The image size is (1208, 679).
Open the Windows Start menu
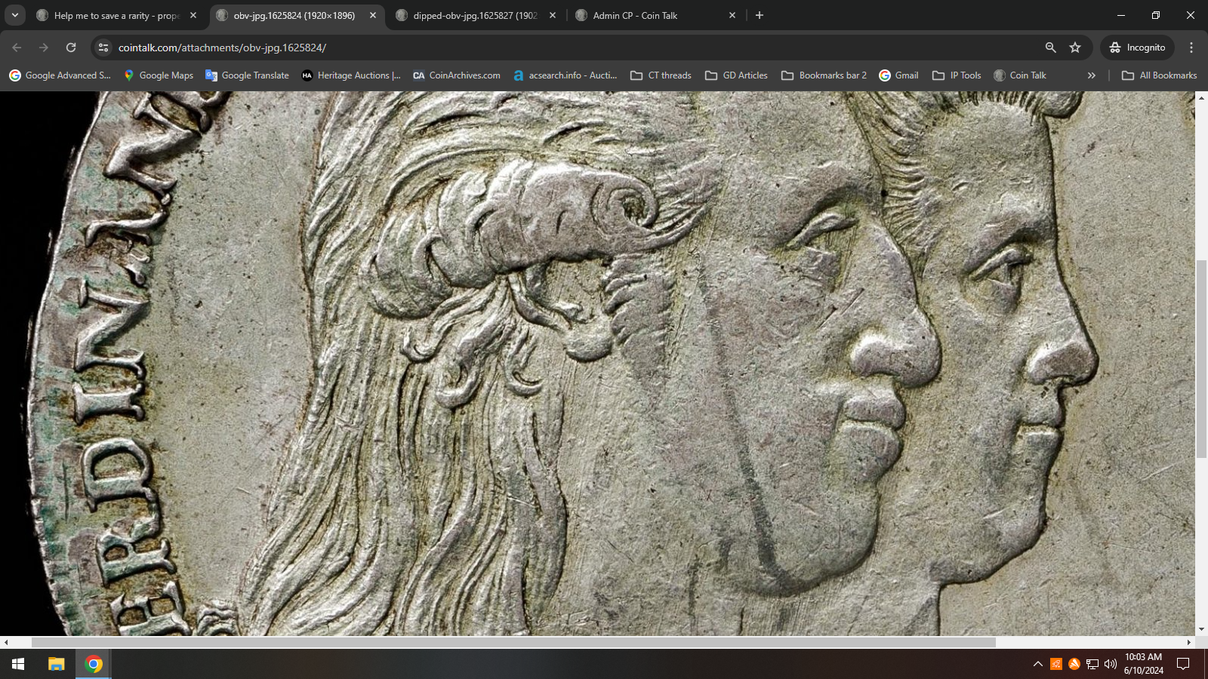[x=18, y=664]
